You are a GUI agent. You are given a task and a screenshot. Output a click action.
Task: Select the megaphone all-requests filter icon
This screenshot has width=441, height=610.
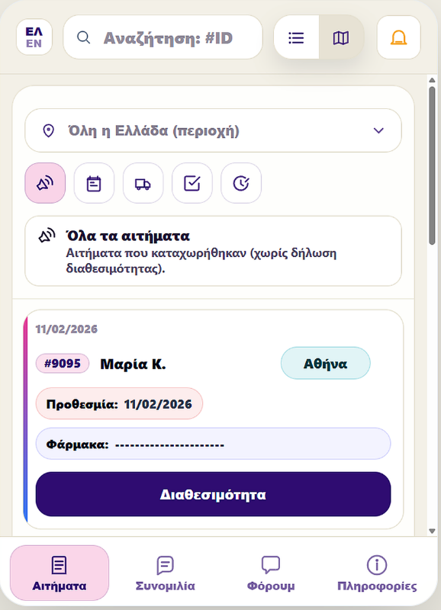[x=44, y=183]
